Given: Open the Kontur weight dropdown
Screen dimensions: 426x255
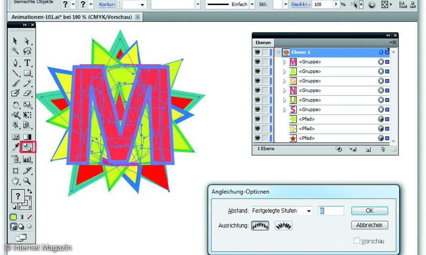Looking at the screenshot, I should [142, 5].
